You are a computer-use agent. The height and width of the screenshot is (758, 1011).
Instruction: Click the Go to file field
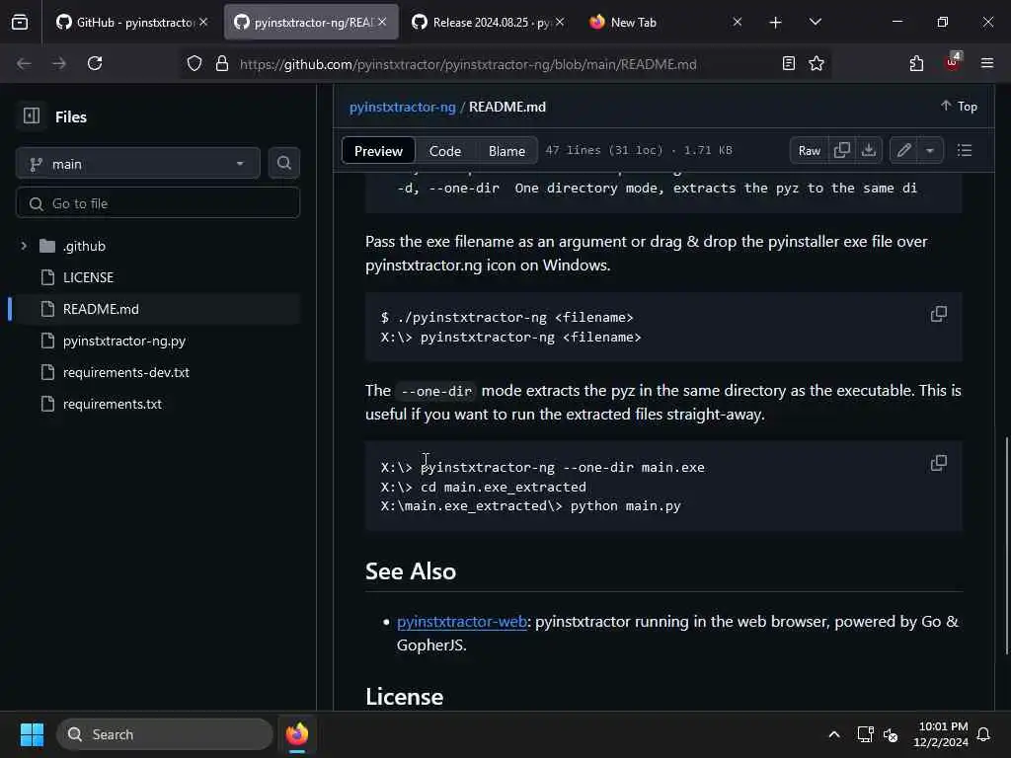point(157,203)
